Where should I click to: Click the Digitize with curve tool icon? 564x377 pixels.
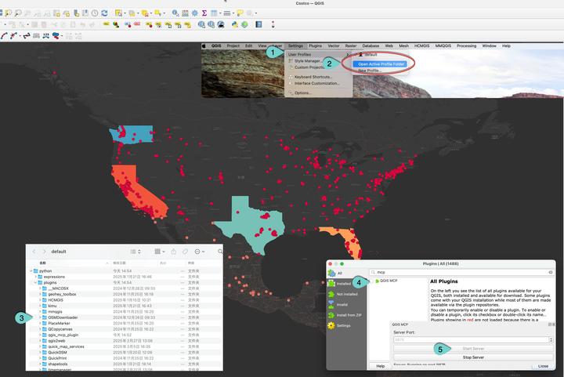(x=4, y=35)
